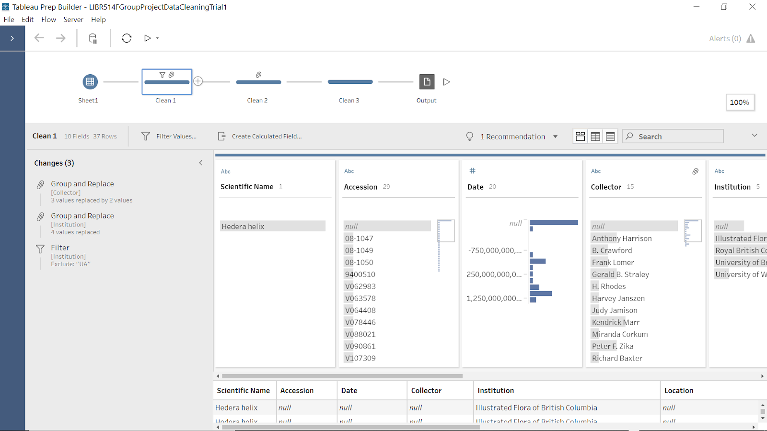This screenshot has height=431, width=767.
Task: Click the data source pause icon
Action: (x=93, y=38)
